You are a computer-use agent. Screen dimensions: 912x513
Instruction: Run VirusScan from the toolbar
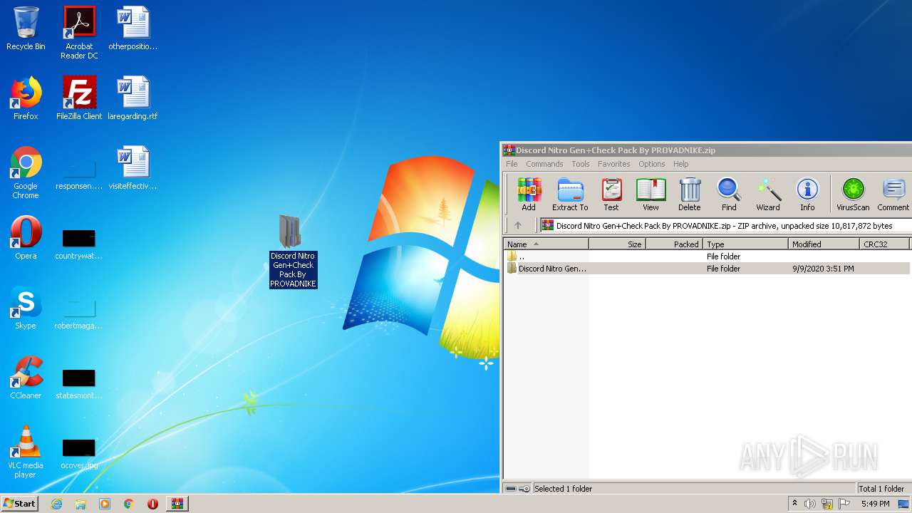(x=853, y=195)
